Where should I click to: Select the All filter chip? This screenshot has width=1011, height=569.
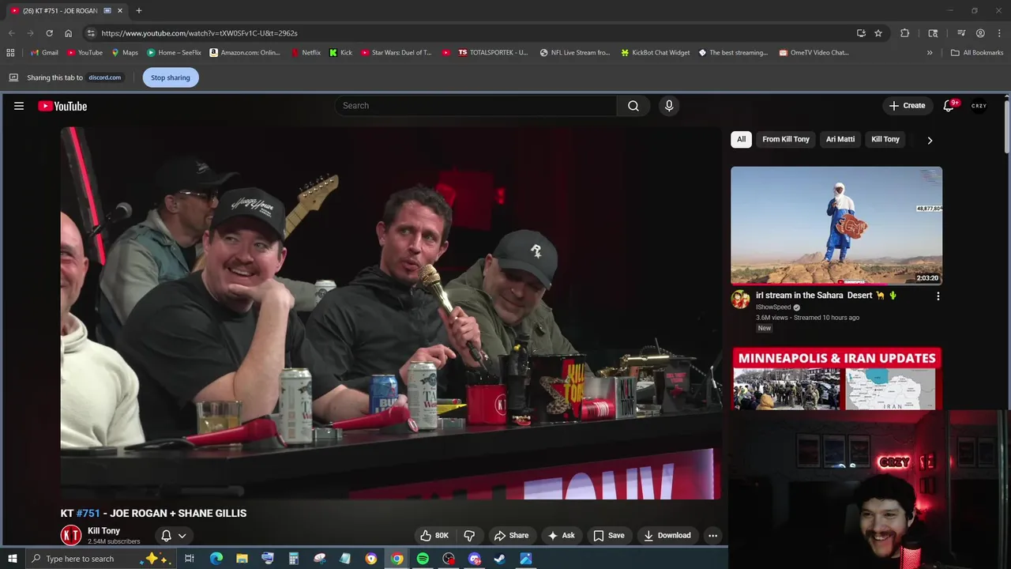tap(741, 139)
